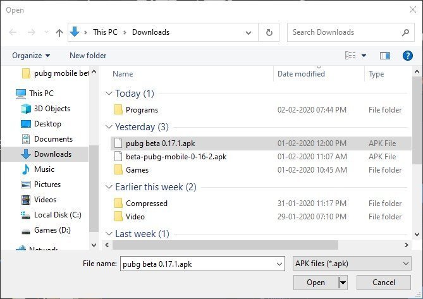Open the change view icon
423x299 pixels.
point(350,56)
